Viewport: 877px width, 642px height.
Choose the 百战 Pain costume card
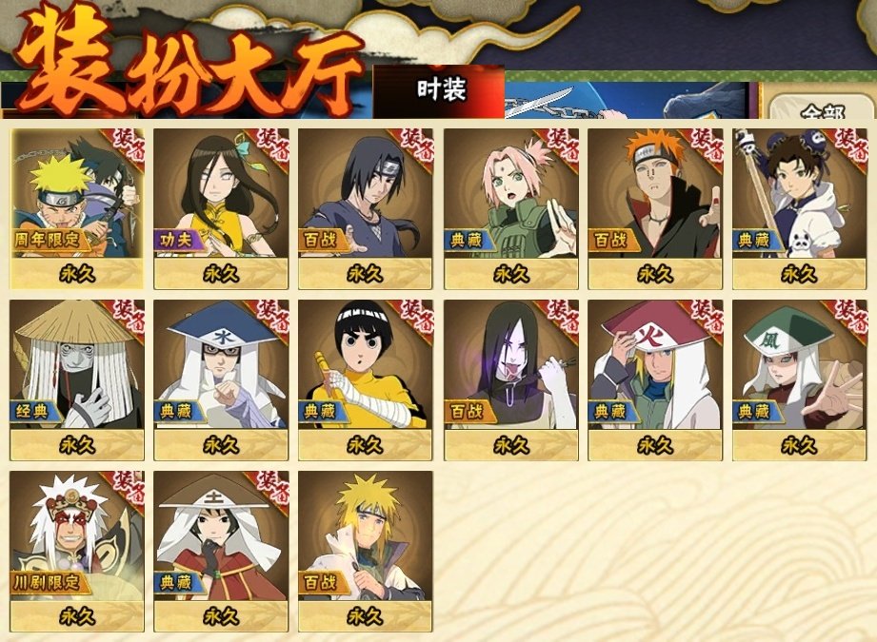pos(655,209)
